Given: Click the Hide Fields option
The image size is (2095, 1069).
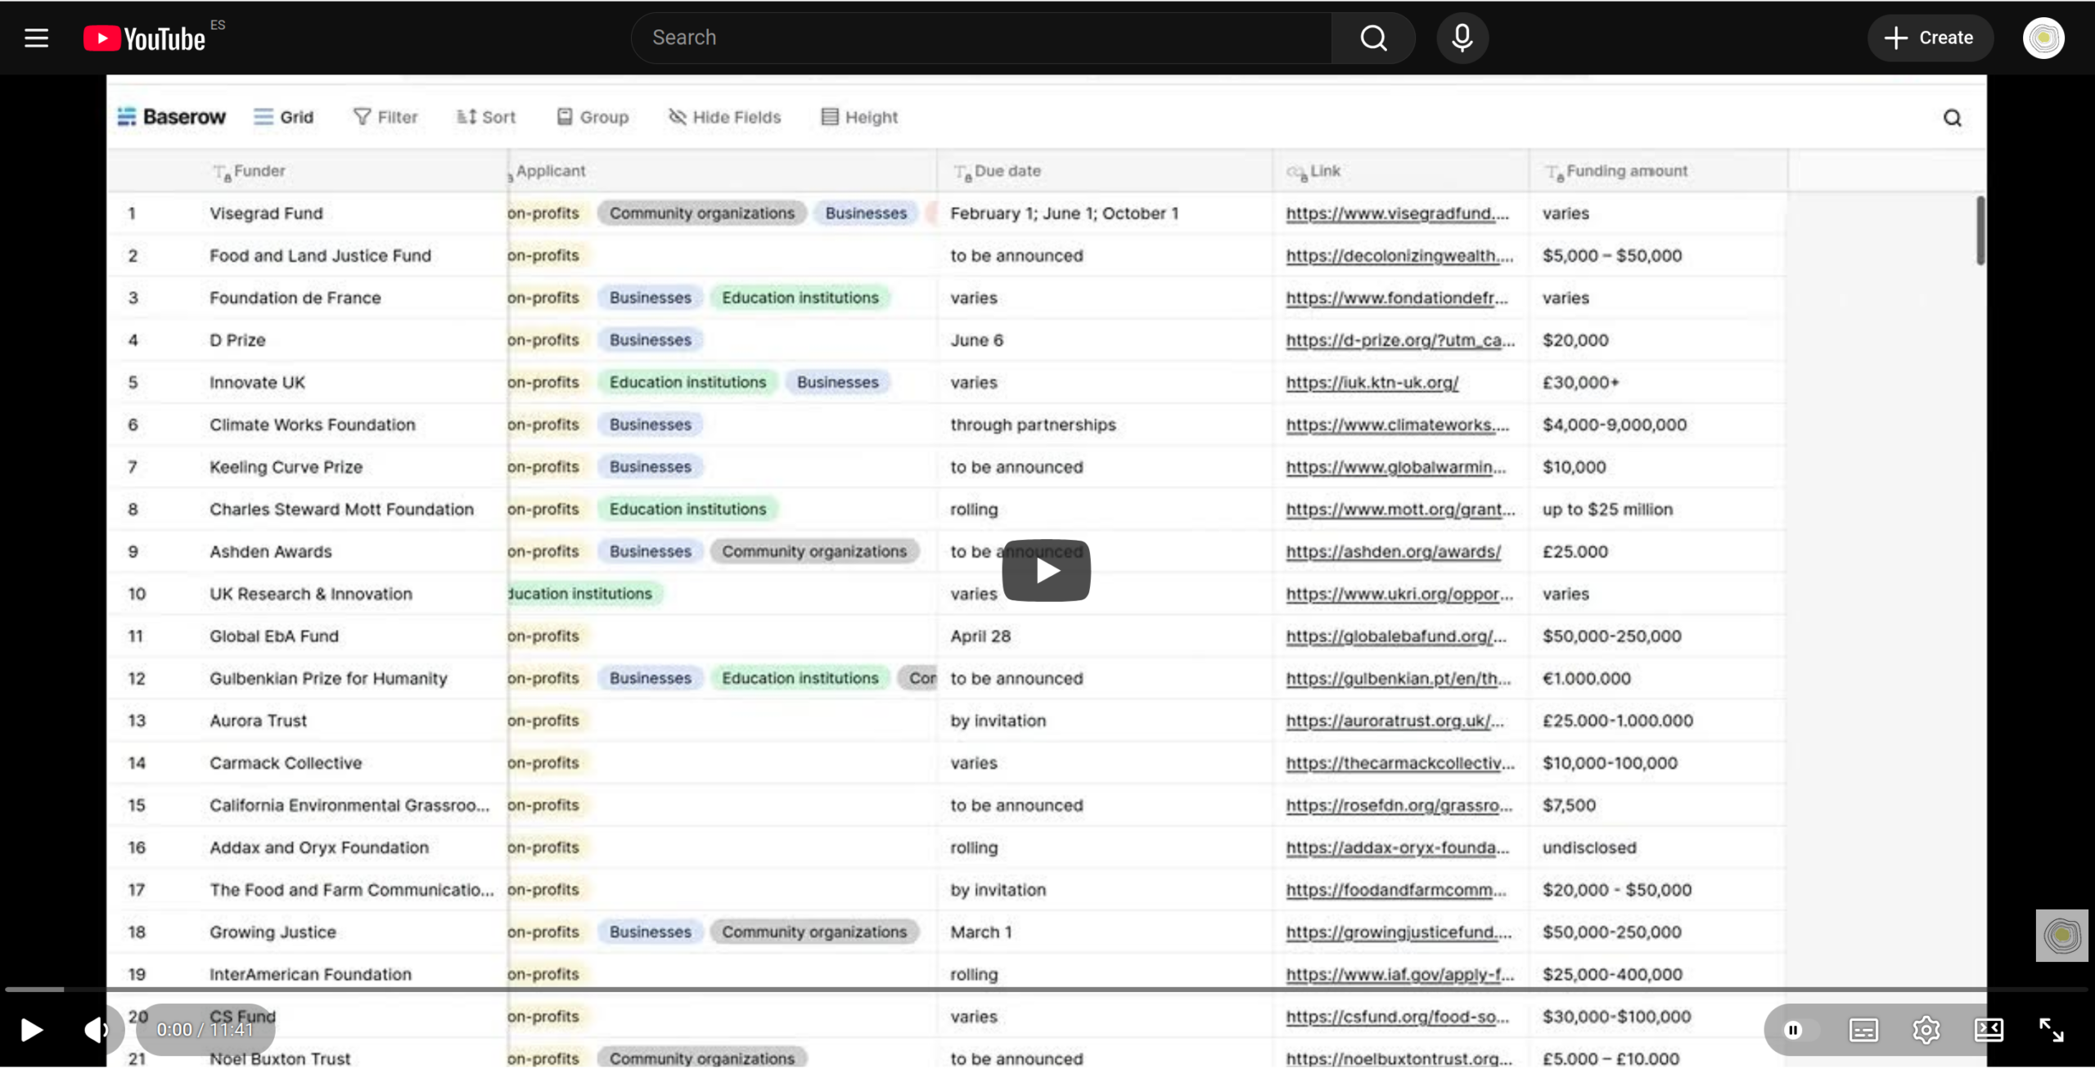Looking at the screenshot, I should pos(725,117).
